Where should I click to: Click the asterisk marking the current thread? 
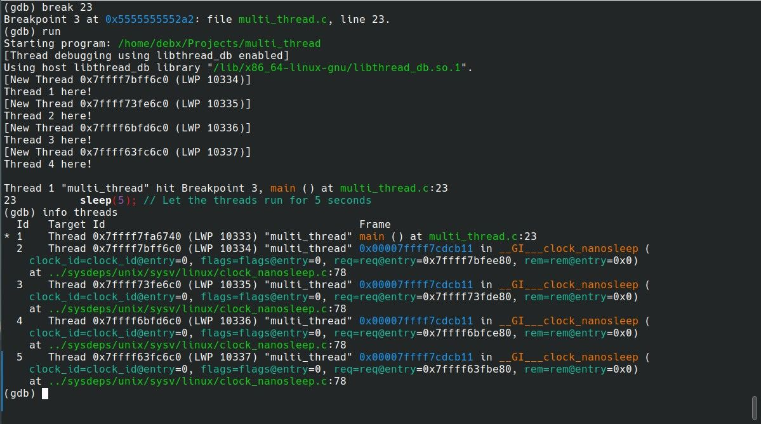[6, 236]
